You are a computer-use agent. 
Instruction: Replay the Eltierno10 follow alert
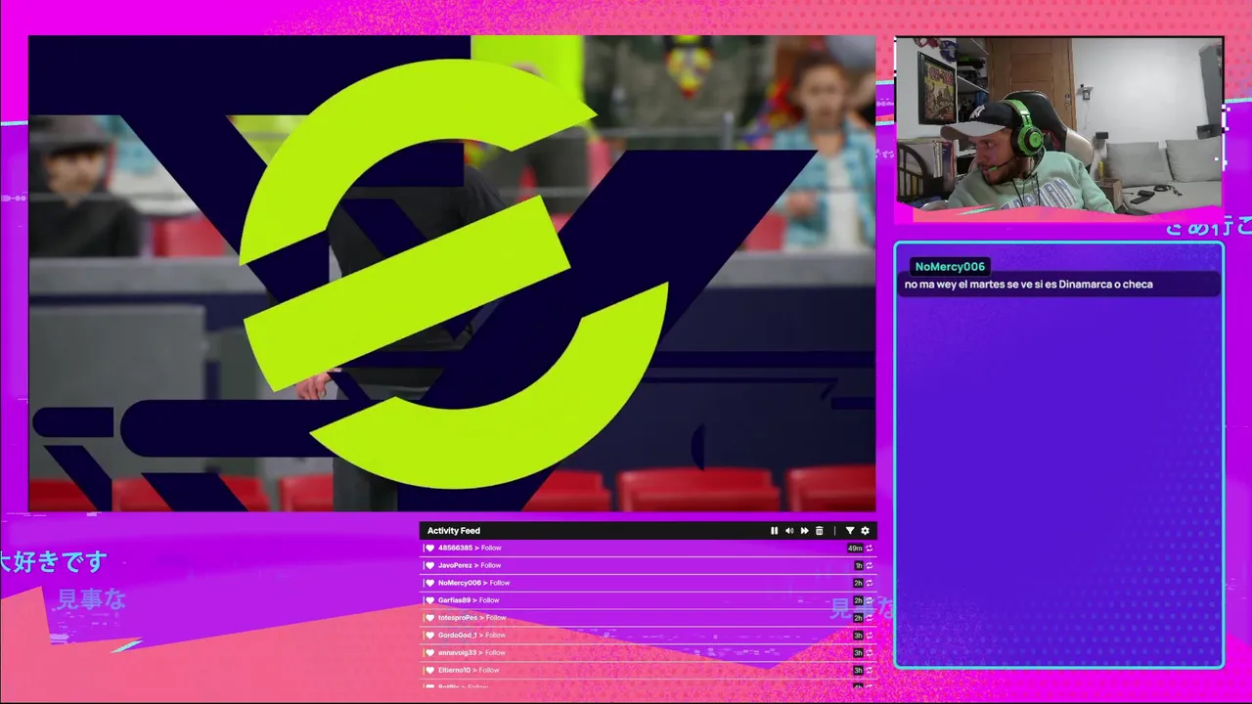tap(869, 671)
